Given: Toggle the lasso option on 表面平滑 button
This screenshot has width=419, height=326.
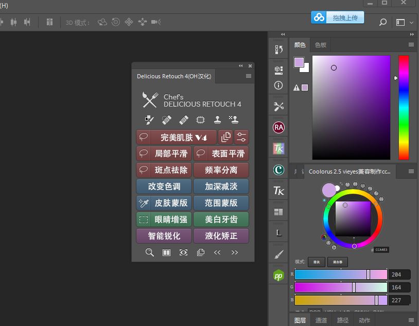Looking at the screenshot, I should point(200,153).
